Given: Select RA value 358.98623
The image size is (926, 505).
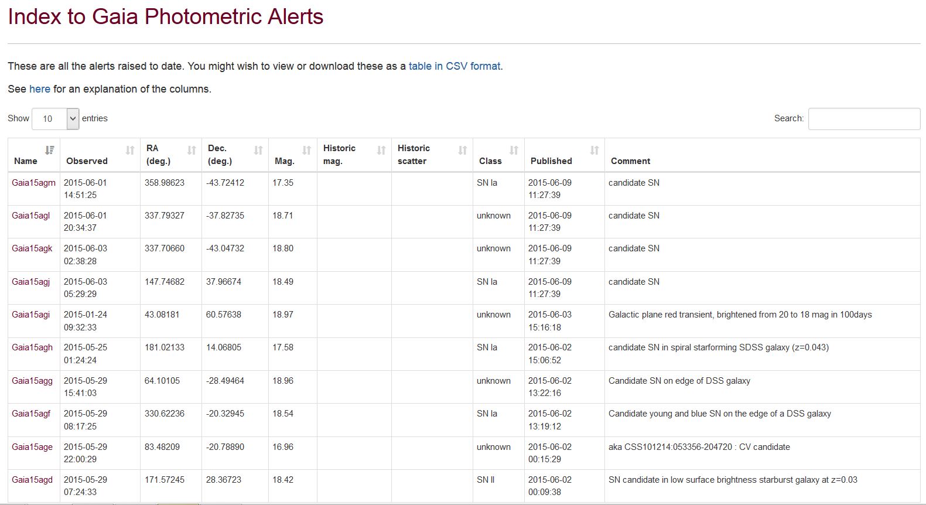Looking at the screenshot, I should click(165, 183).
